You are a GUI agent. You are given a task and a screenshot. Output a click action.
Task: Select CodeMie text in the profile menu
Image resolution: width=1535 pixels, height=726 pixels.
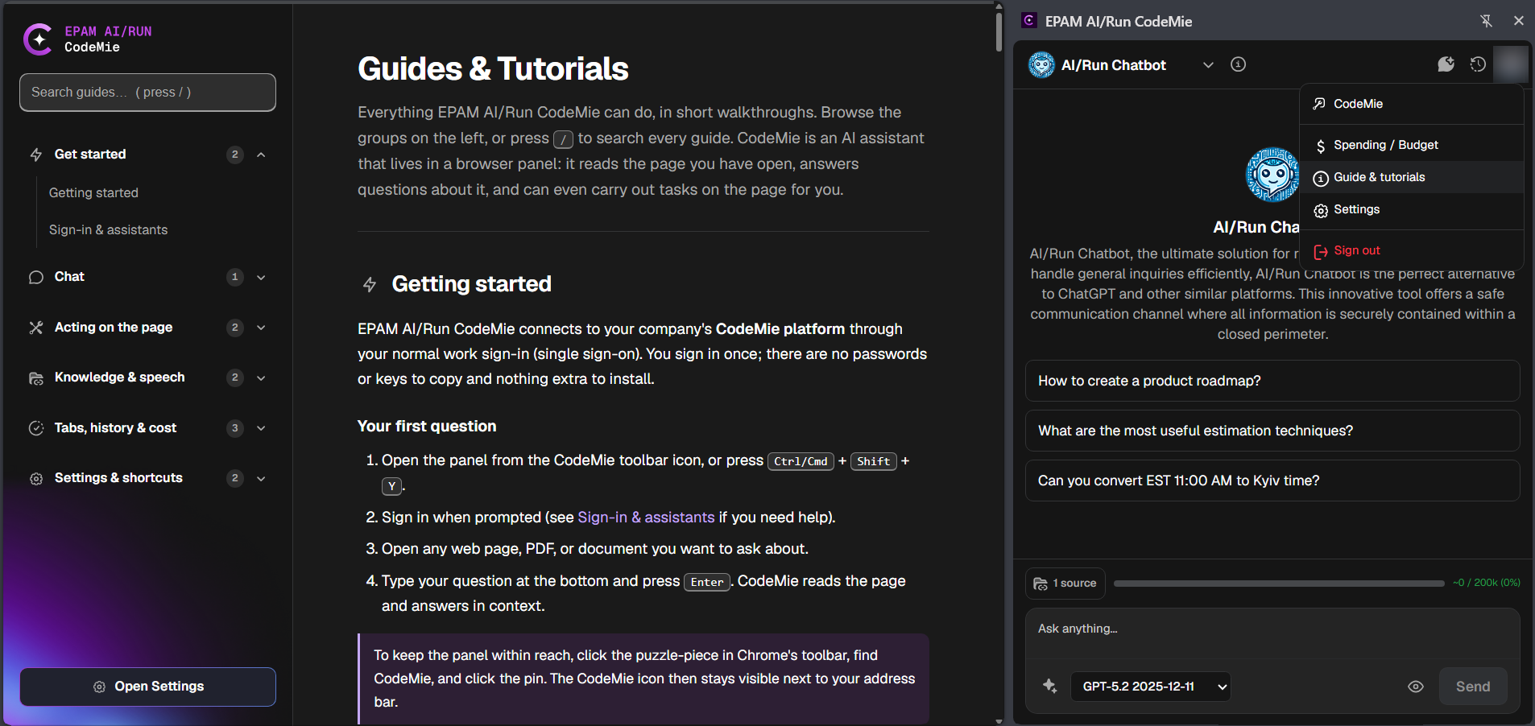click(x=1358, y=104)
